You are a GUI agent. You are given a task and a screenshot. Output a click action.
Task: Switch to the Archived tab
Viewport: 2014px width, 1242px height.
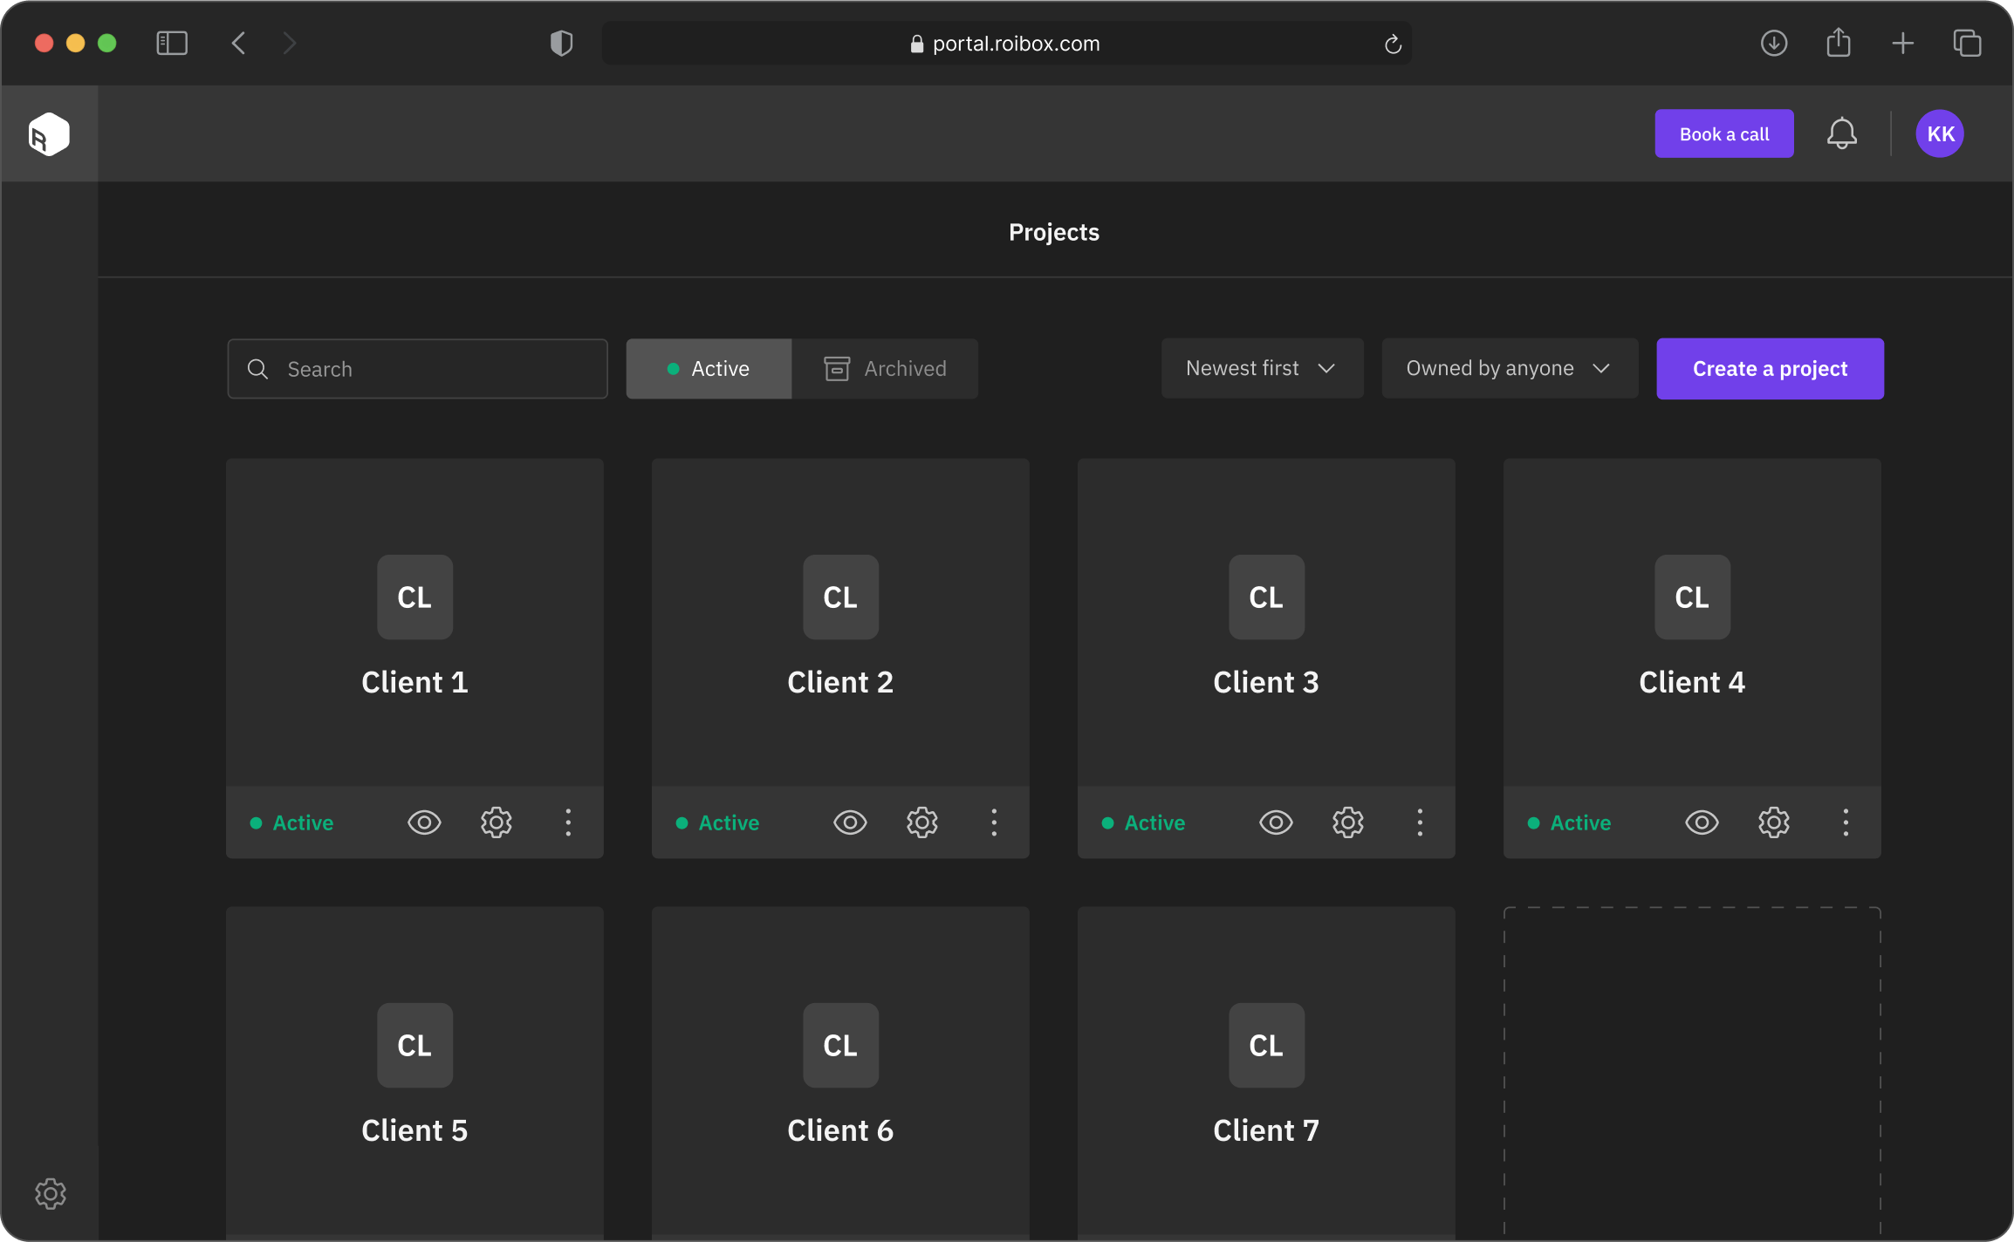(x=885, y=368)
